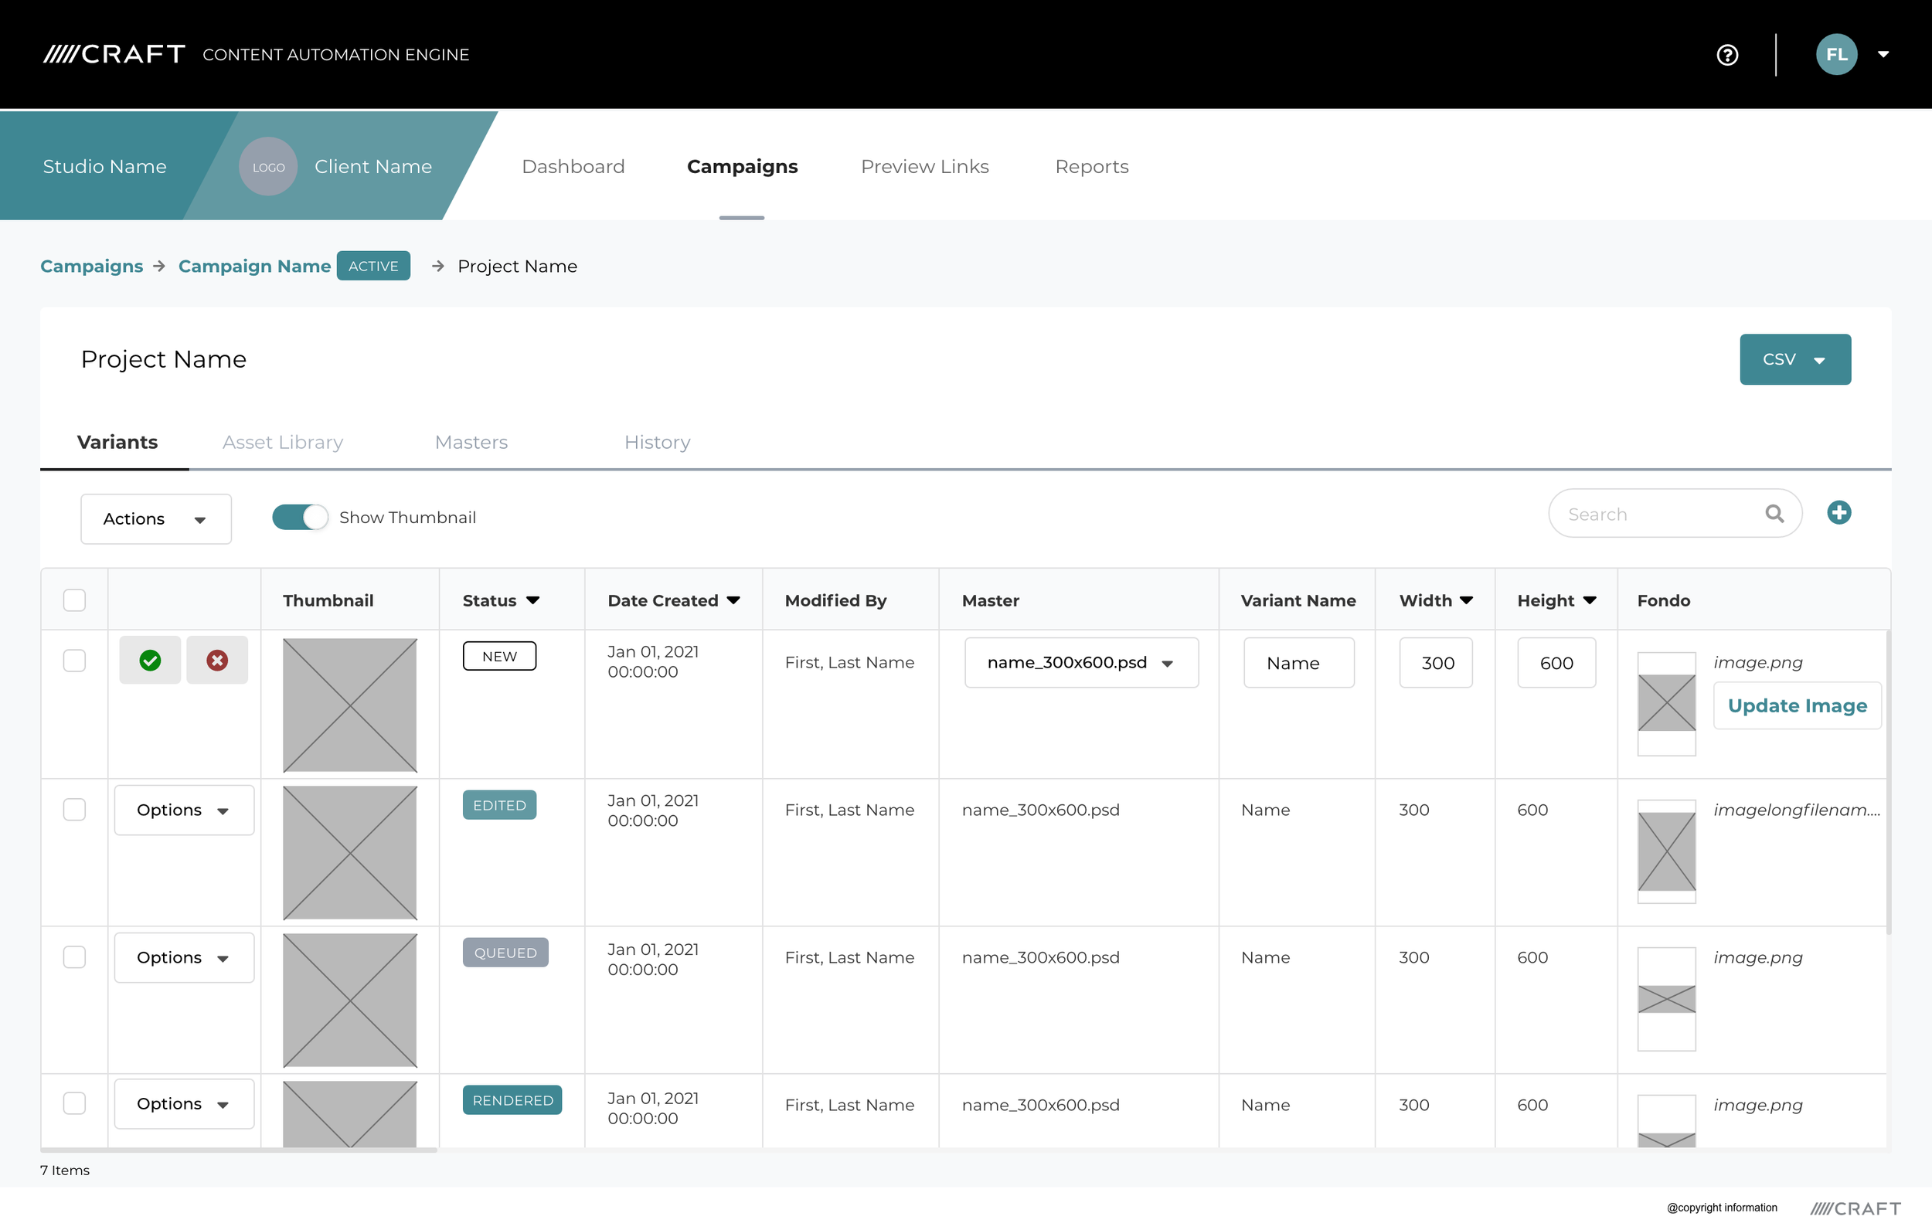The image size is (1932, 1230).
Task: Check the EDITED row checkbox
Action: click(x=75, y=810)
